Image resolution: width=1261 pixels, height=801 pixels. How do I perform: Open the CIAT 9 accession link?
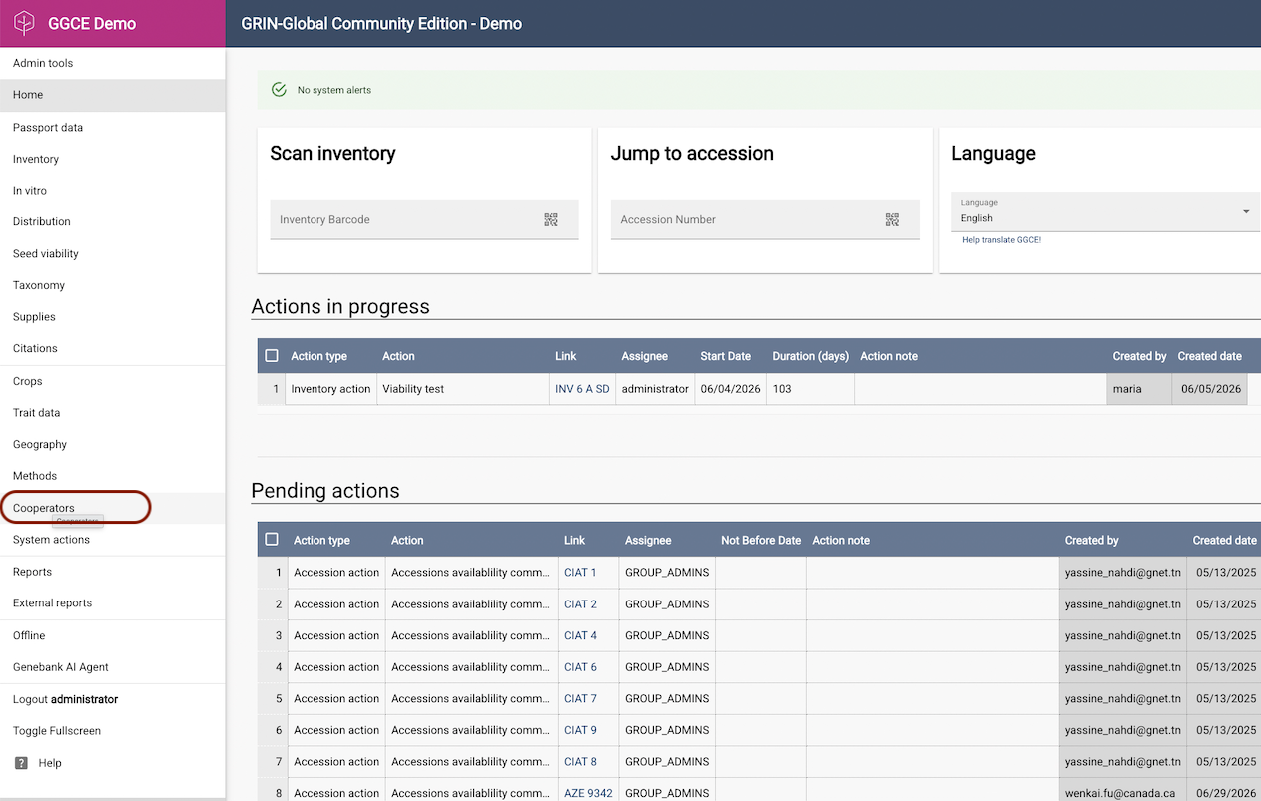tap(580, 730)
